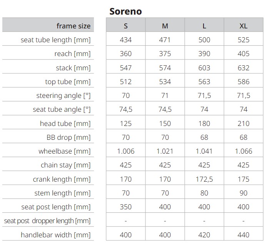This screenshot has height=245, width=267.
Task: Select head tube value 125 for size S
Action: coord(126,124)
